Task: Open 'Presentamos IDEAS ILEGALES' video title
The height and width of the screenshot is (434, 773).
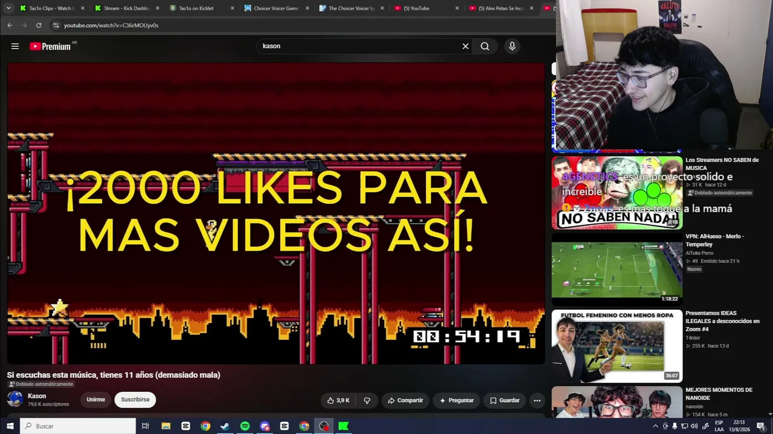Action: pos(722,321)
